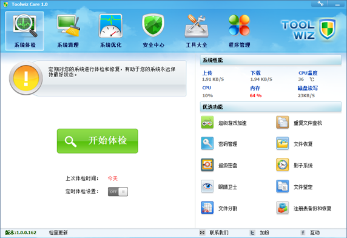The image size is (347, 238).
Task: Click the 系统性能 section header
Action: tap(271, 60)
